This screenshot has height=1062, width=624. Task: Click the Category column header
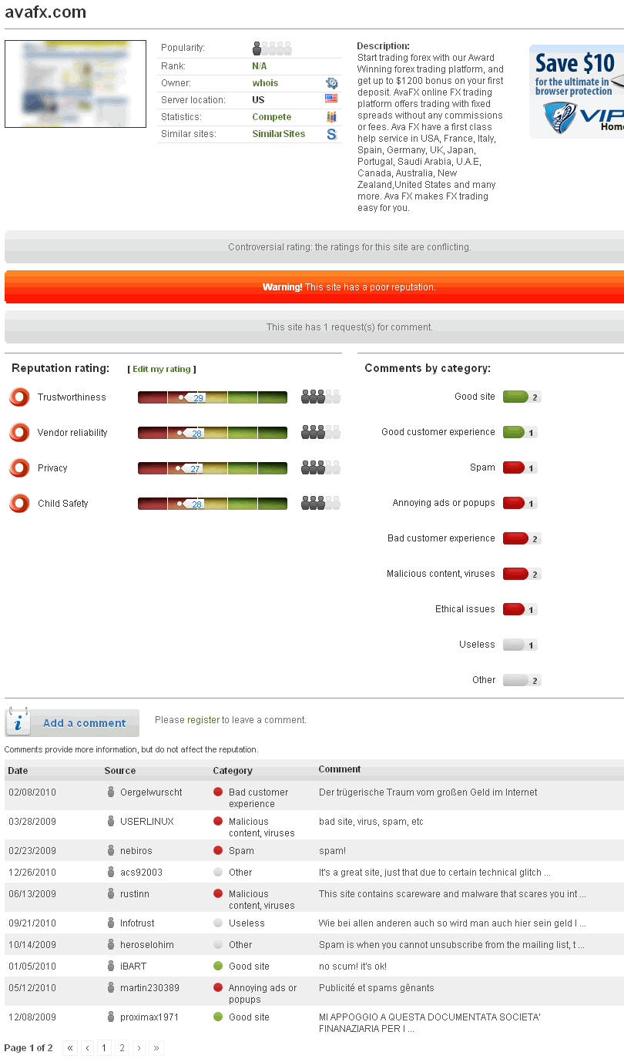[x=233, y=770]
